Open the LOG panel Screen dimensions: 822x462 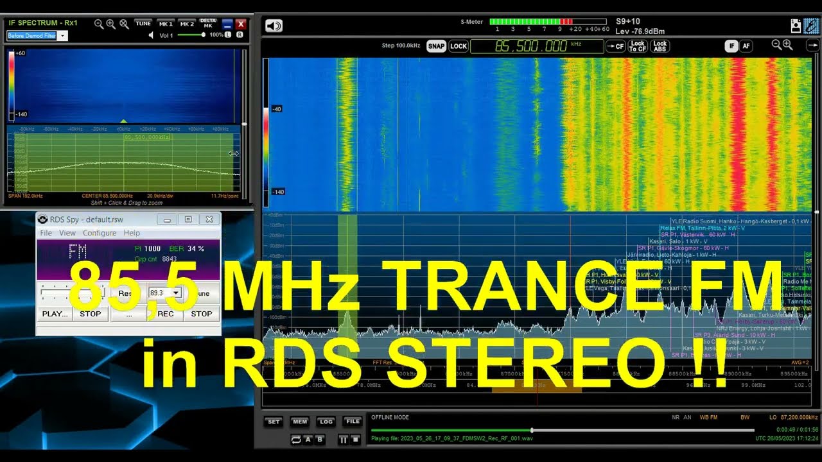[326, 422]
